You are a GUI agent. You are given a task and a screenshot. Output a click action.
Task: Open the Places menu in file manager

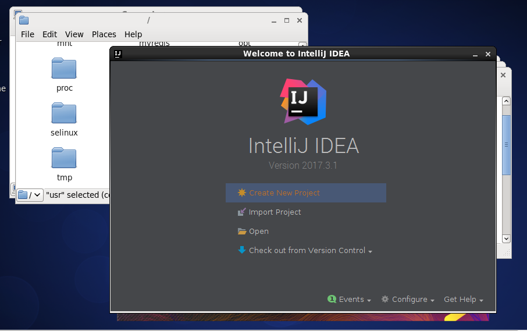pos(104,34)
